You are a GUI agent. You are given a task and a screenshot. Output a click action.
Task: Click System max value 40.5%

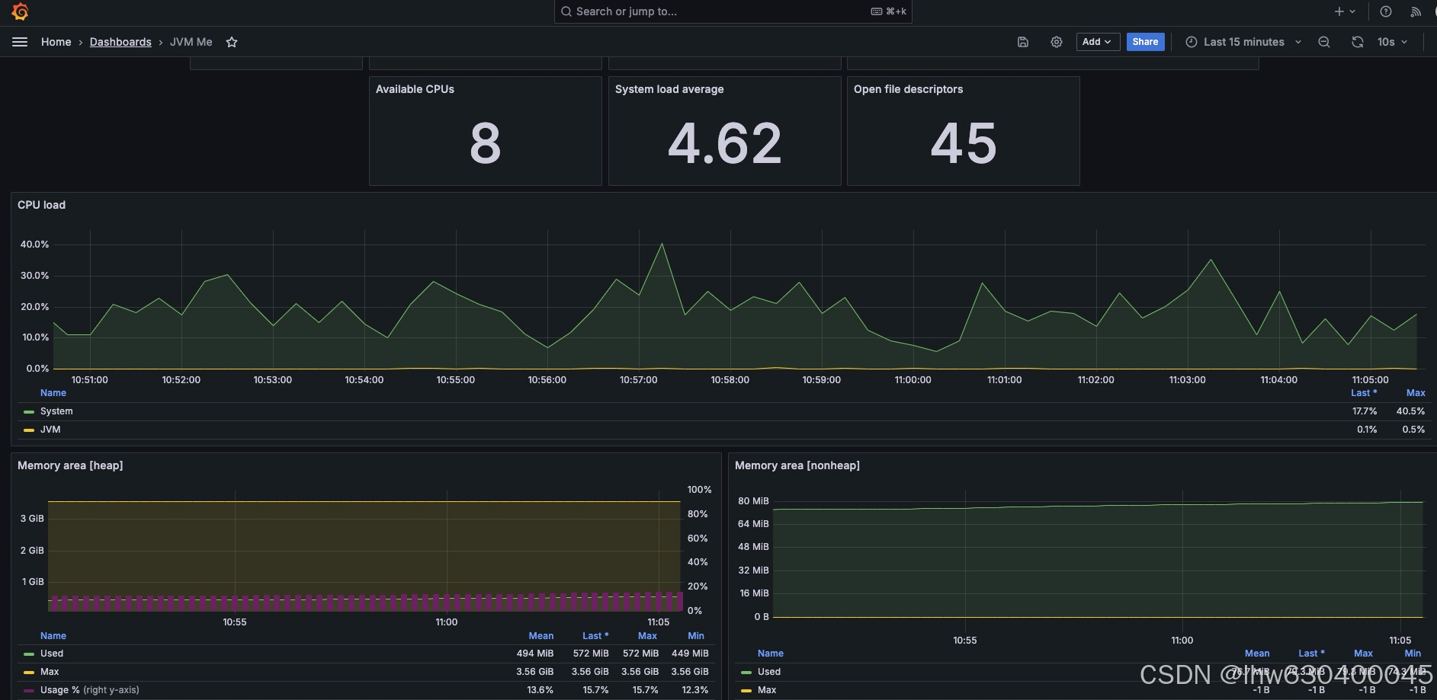[1410, 411]
